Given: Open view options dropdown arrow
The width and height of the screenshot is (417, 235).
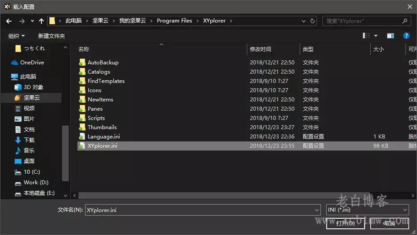Looking at the screenshot, I should tap(376, 36).
